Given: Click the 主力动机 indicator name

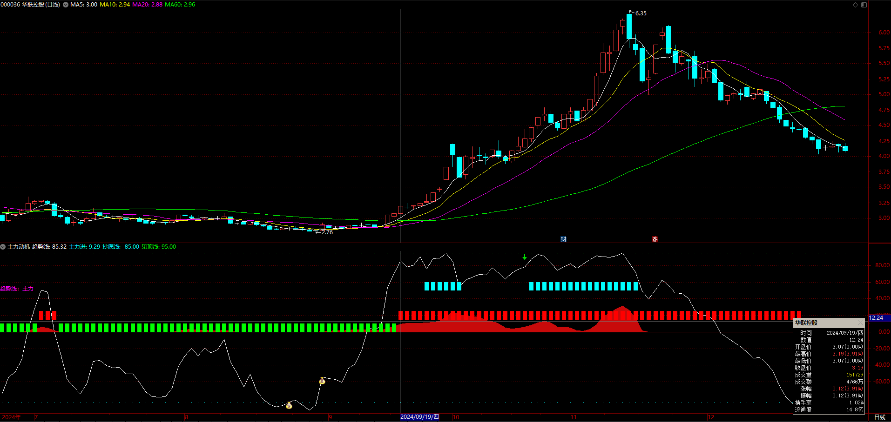Looking at the screenshot, I should (19, 247).
